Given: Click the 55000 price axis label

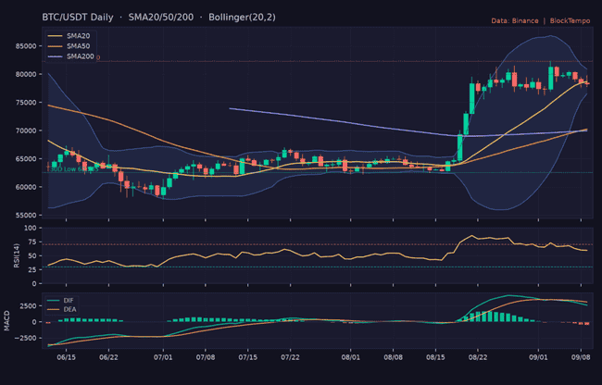Looking at the screenshot, I should 26,215.
